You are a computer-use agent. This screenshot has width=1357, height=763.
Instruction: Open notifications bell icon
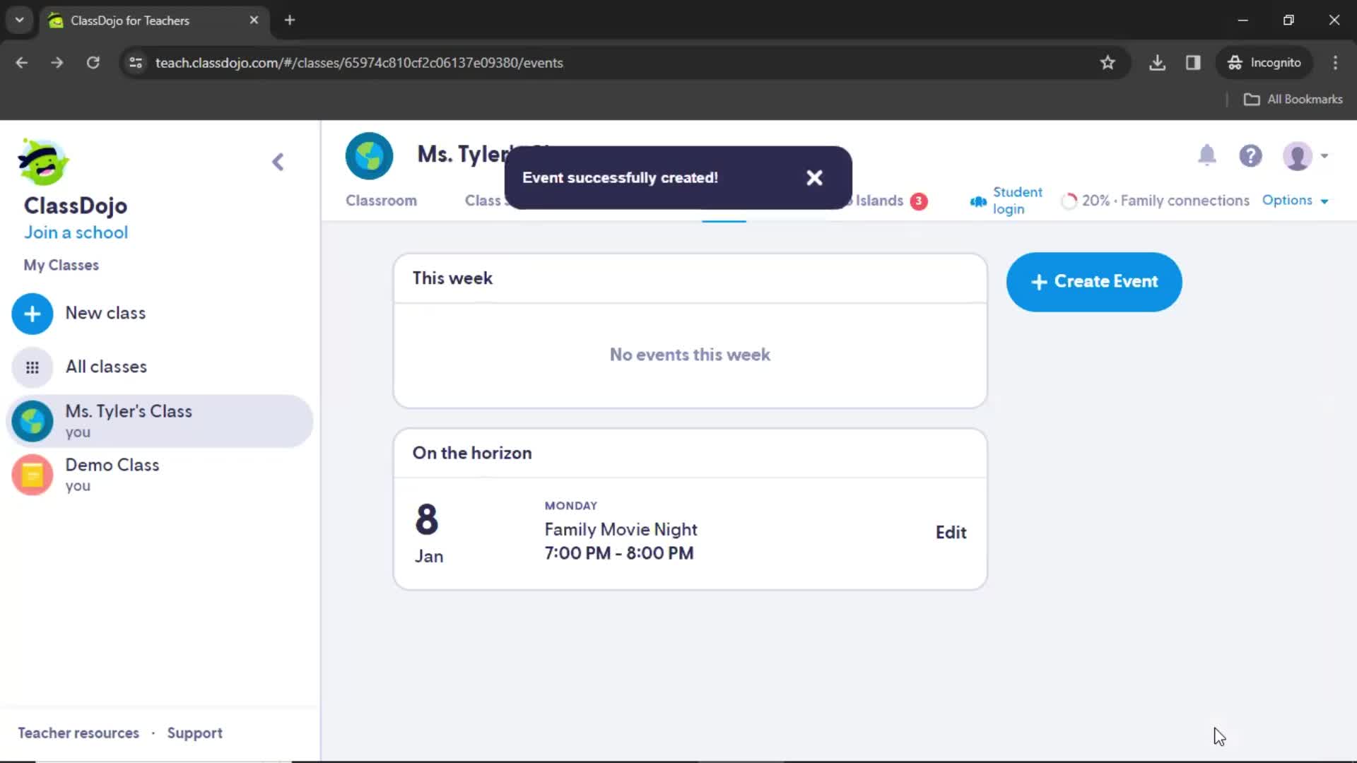[x=1206, y=155]
